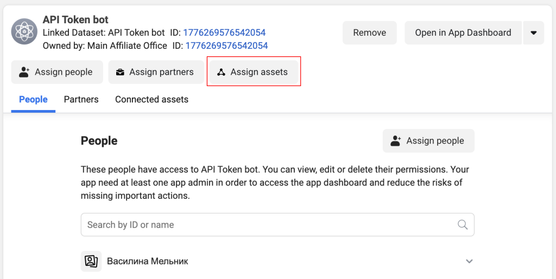Click the Open in App Dashboard button
The width and height of the screenshot is (556, 279).
tap(463, 33)
